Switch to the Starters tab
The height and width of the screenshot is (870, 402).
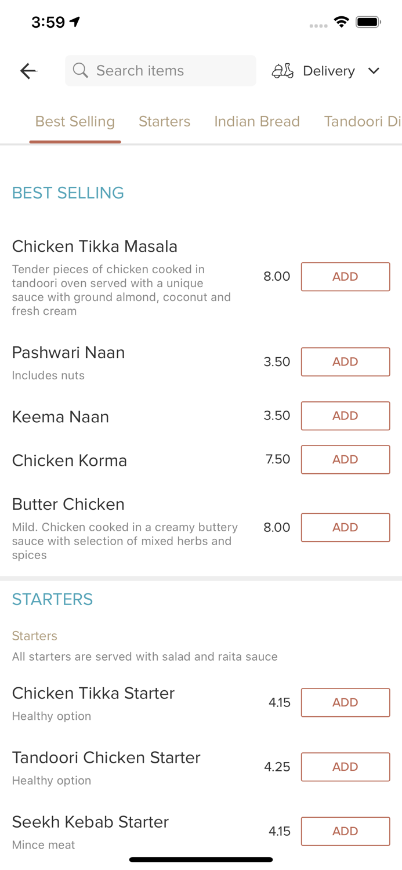[164, 121]
